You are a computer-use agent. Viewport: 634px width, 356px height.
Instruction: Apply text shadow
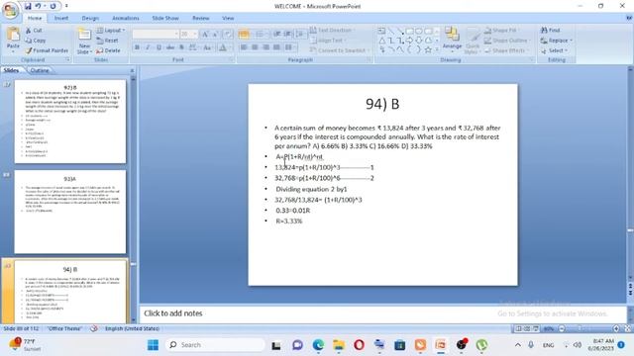point(181,47)
